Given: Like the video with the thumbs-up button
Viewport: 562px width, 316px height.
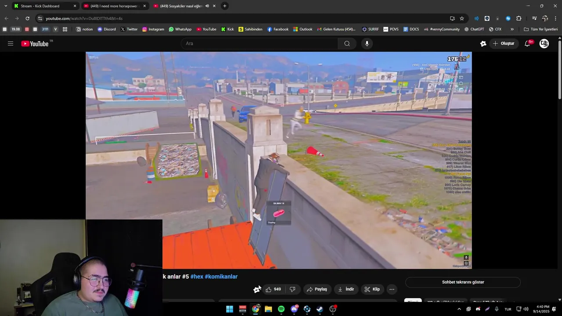Looking at the screenshot, I should [273, 289].
